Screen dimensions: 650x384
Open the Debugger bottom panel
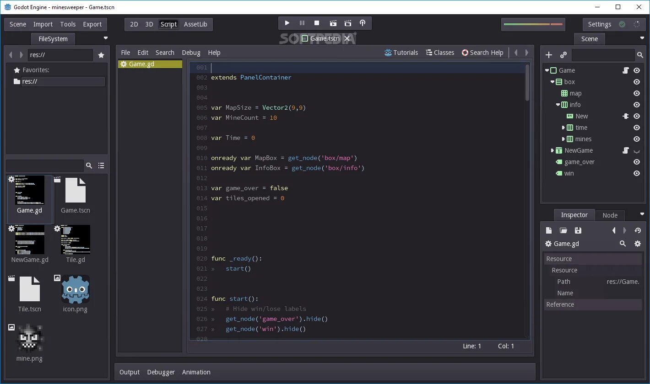click(x=161, y=372)
